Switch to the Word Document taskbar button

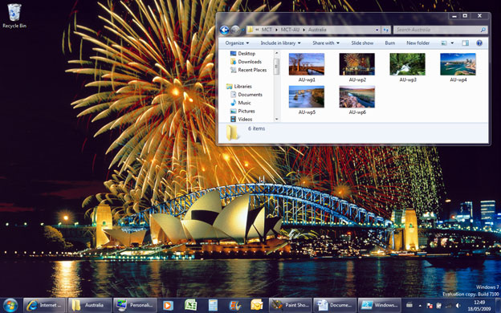(x=335, y=305)
